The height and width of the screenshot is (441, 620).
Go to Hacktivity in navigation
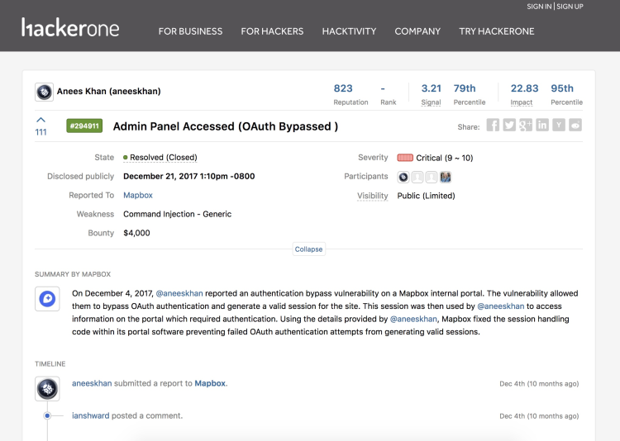[x=349, y=31]
